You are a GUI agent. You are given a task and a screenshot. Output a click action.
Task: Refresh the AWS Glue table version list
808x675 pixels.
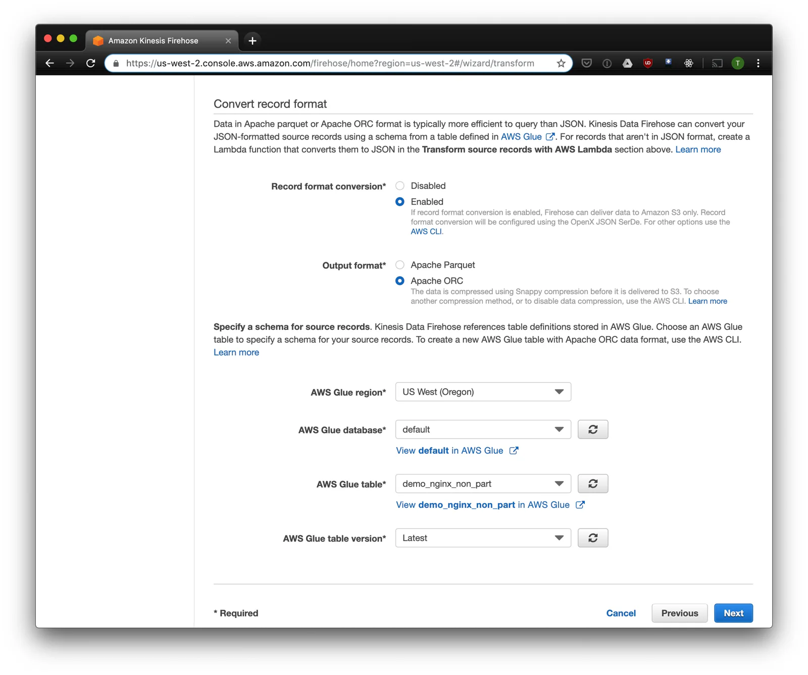[593, 538]
